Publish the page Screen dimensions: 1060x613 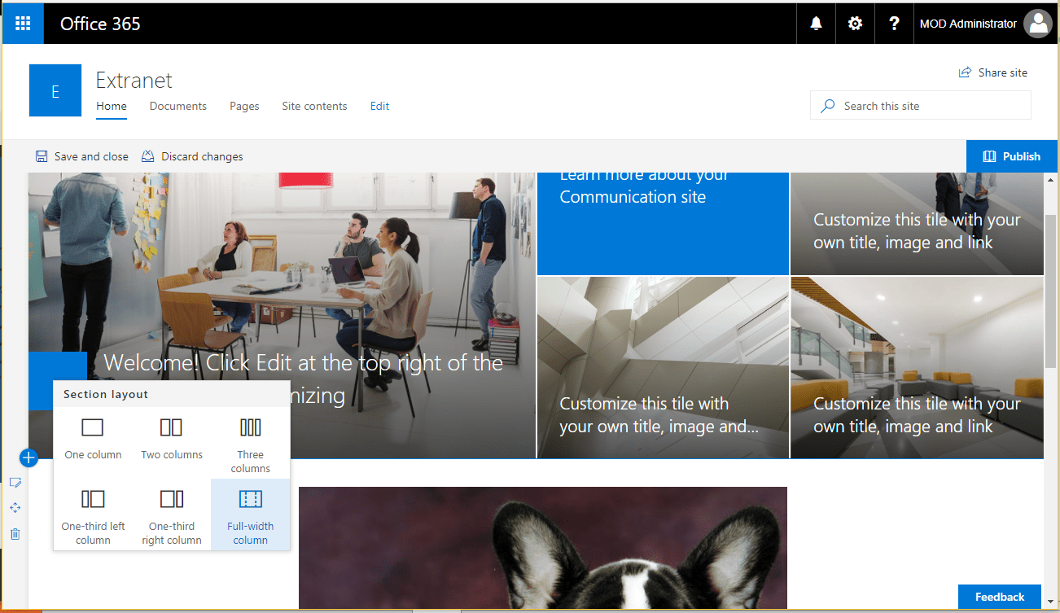[x=1012, y=156]
